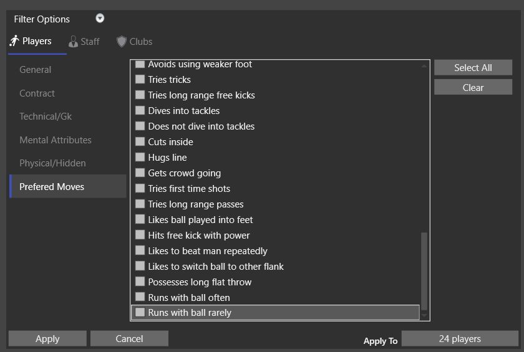Click the Apply button
The width and height of the screenshot is (524, 352).
click(x=47, y=339)
